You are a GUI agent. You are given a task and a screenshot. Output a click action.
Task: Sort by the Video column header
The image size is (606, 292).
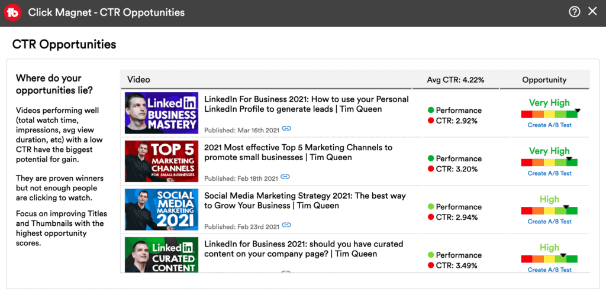click(x=139, y=80)
